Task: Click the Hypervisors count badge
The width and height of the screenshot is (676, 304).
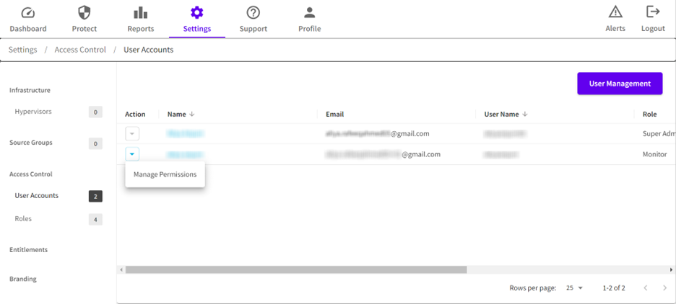Action: 96,112
